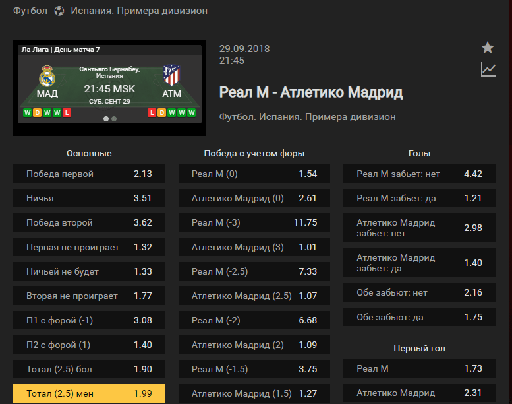
Task: Open Футбол breadcrumb link
Action: tap(30, 11)
